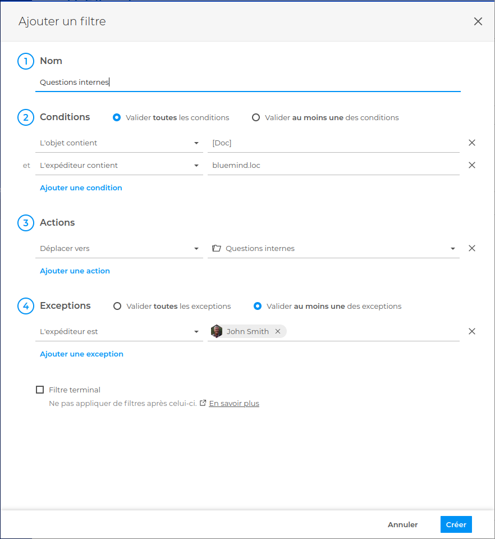
Task: Enable the Filtre terminal checkbox
Action: click(40, 390)
